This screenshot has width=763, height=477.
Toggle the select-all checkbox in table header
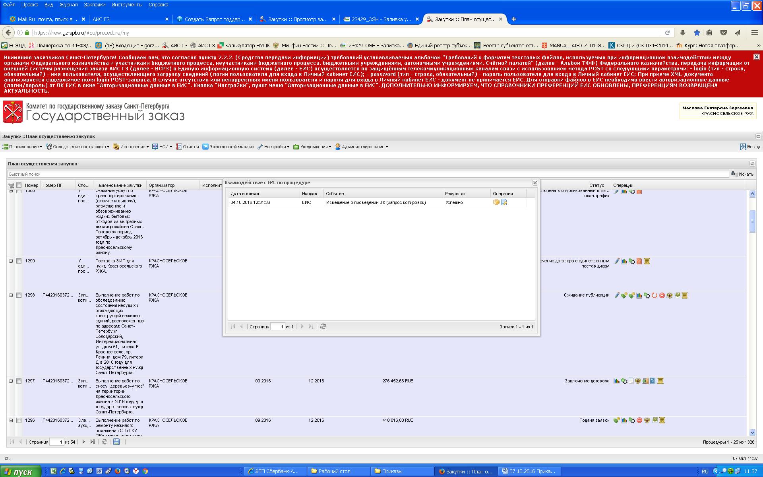[19, 185]
